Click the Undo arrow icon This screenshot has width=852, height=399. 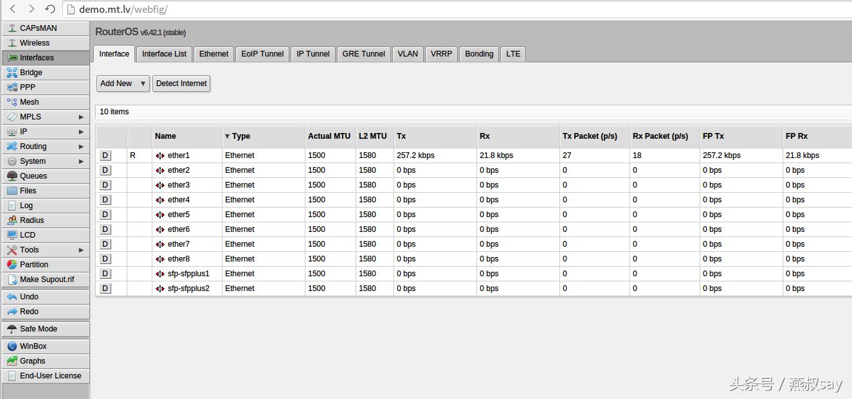[x=12, y=297]
